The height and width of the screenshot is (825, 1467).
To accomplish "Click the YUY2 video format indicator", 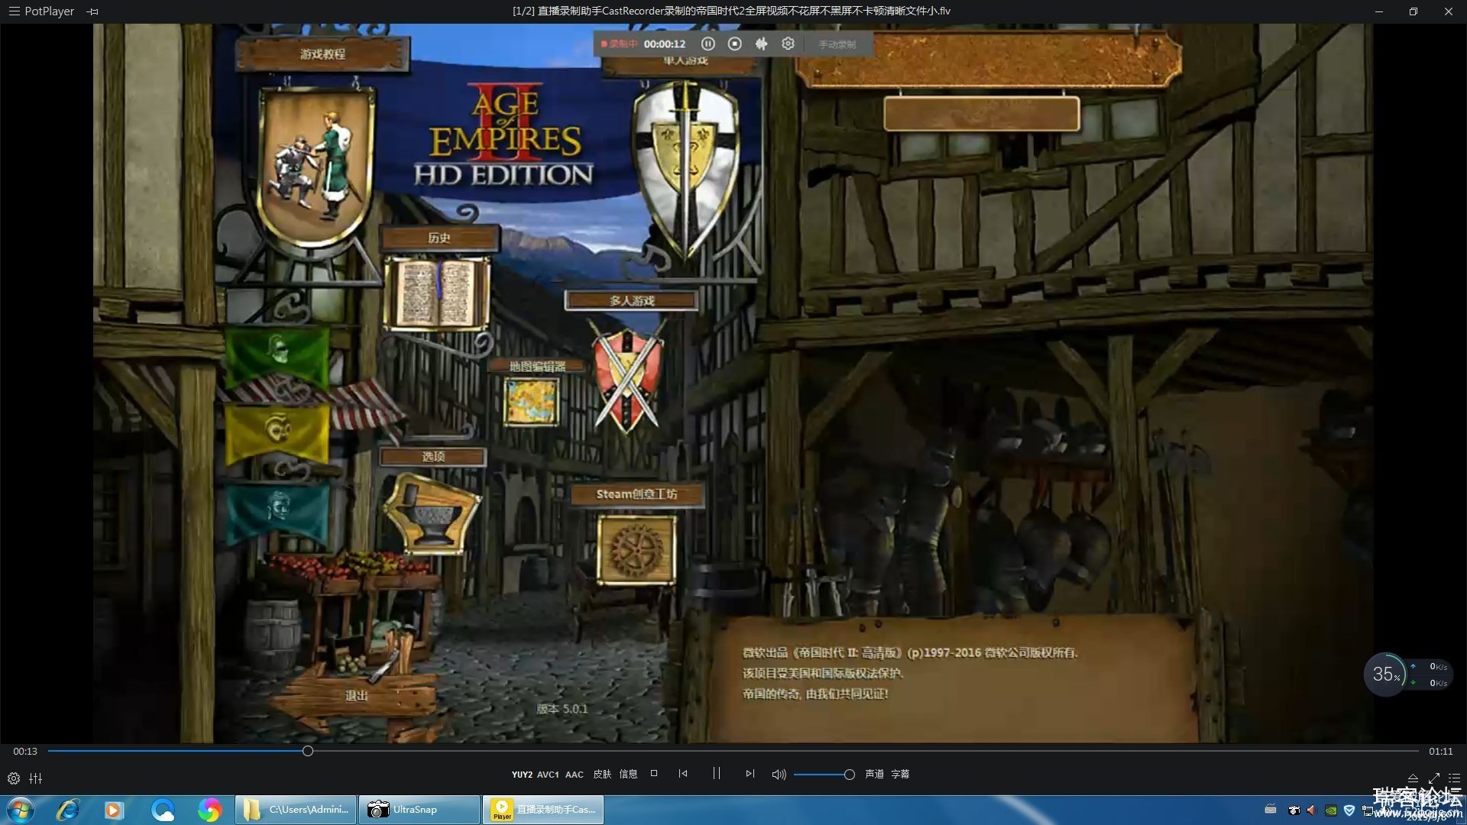I will 522,775.
